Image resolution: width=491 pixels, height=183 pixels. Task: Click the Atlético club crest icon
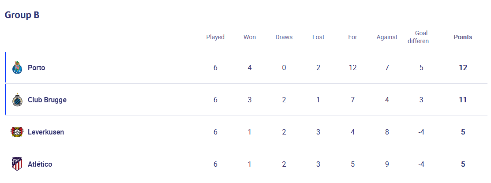pyautogui.click(x=17, y=164)
